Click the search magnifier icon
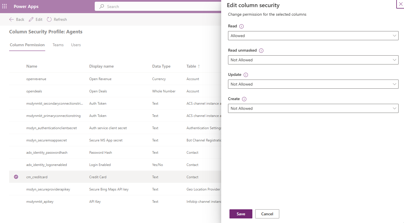This screenshot has width=404, height=223. coord(102,6)
